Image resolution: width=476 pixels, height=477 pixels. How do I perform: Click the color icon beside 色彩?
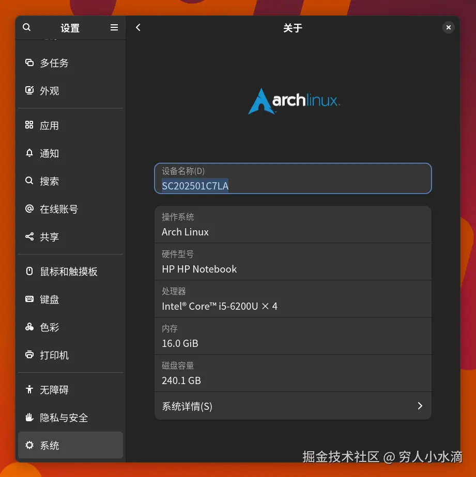tap(29, 327)
